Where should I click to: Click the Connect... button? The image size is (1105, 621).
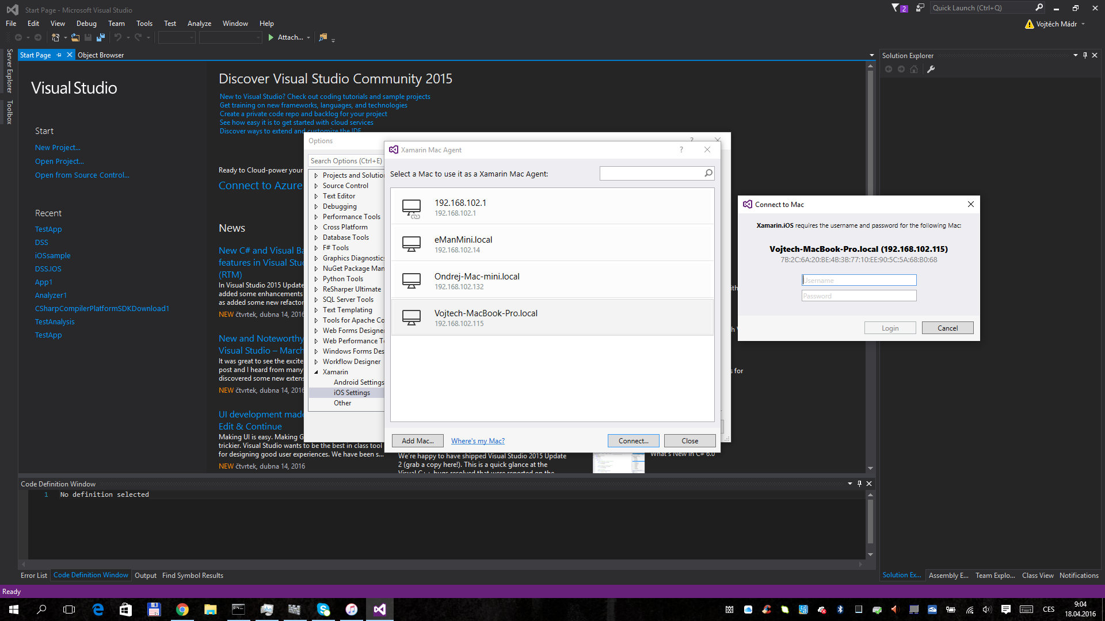(633, 440)
